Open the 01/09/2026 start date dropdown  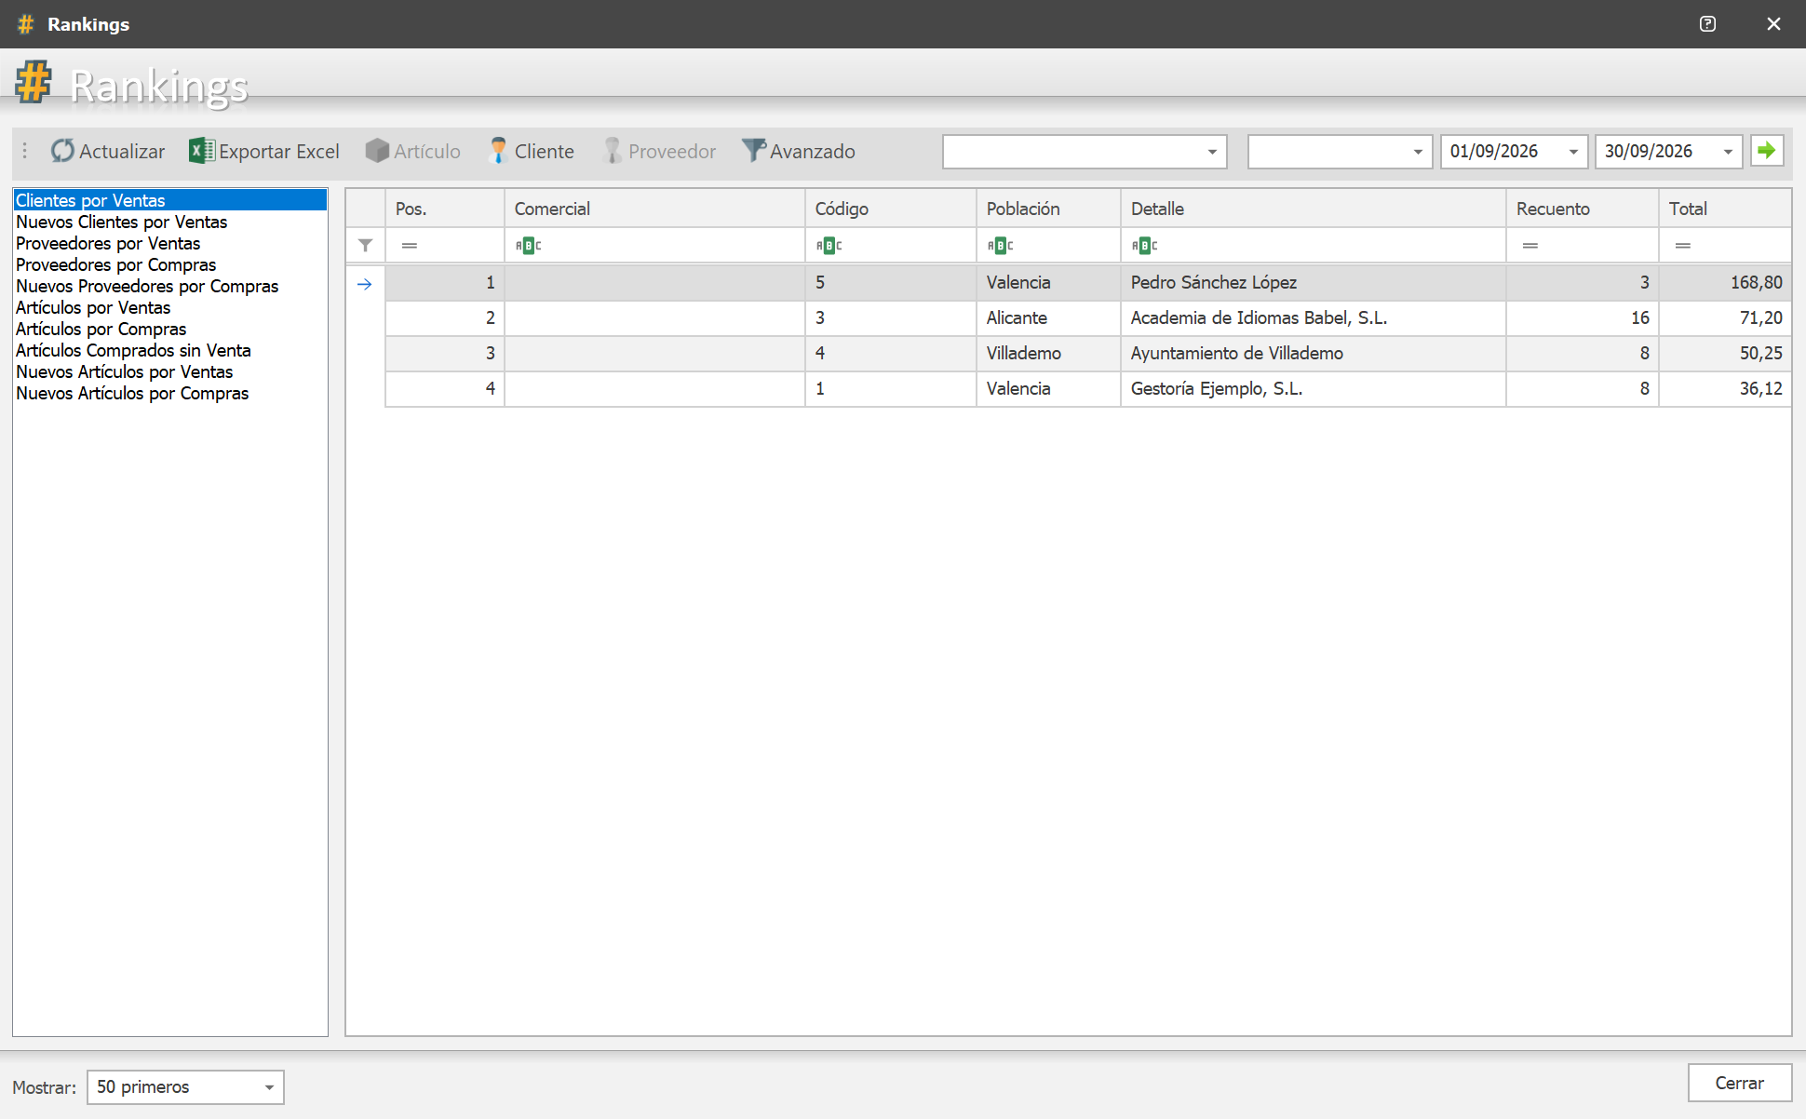[x=1573, y=152]
